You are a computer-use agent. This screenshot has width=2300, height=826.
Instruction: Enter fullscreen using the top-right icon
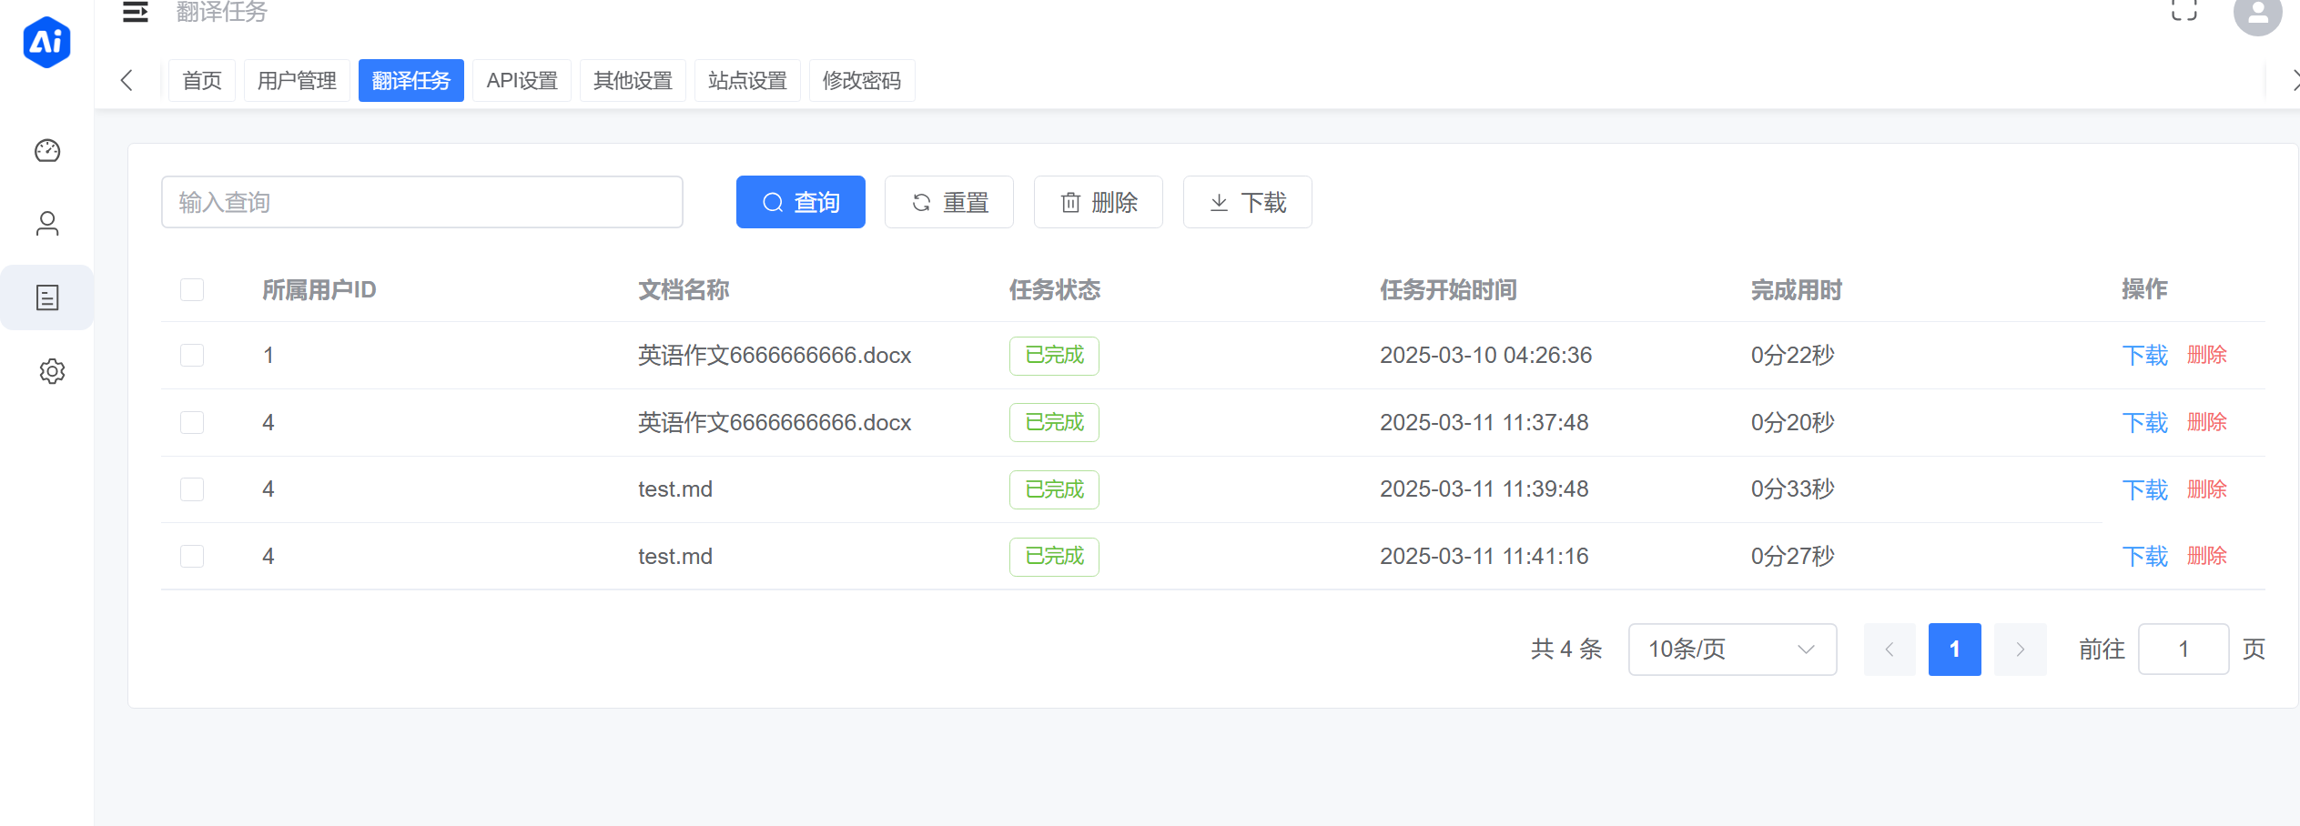[x=2183, y=10]
